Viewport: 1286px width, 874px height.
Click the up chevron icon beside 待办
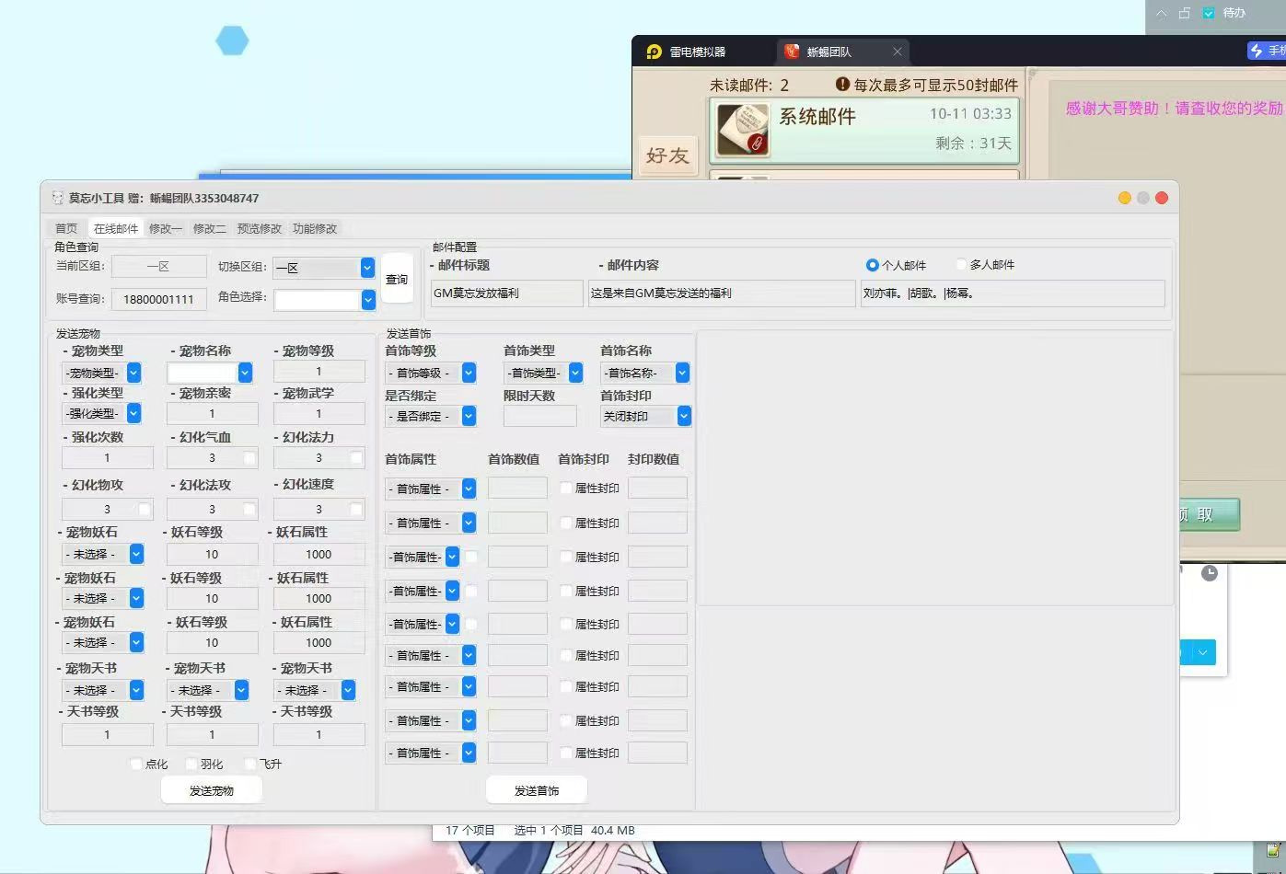[1162, 13]
